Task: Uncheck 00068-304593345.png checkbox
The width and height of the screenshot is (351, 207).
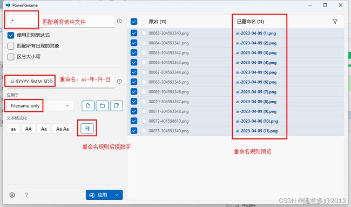Action: click(134, 82)
